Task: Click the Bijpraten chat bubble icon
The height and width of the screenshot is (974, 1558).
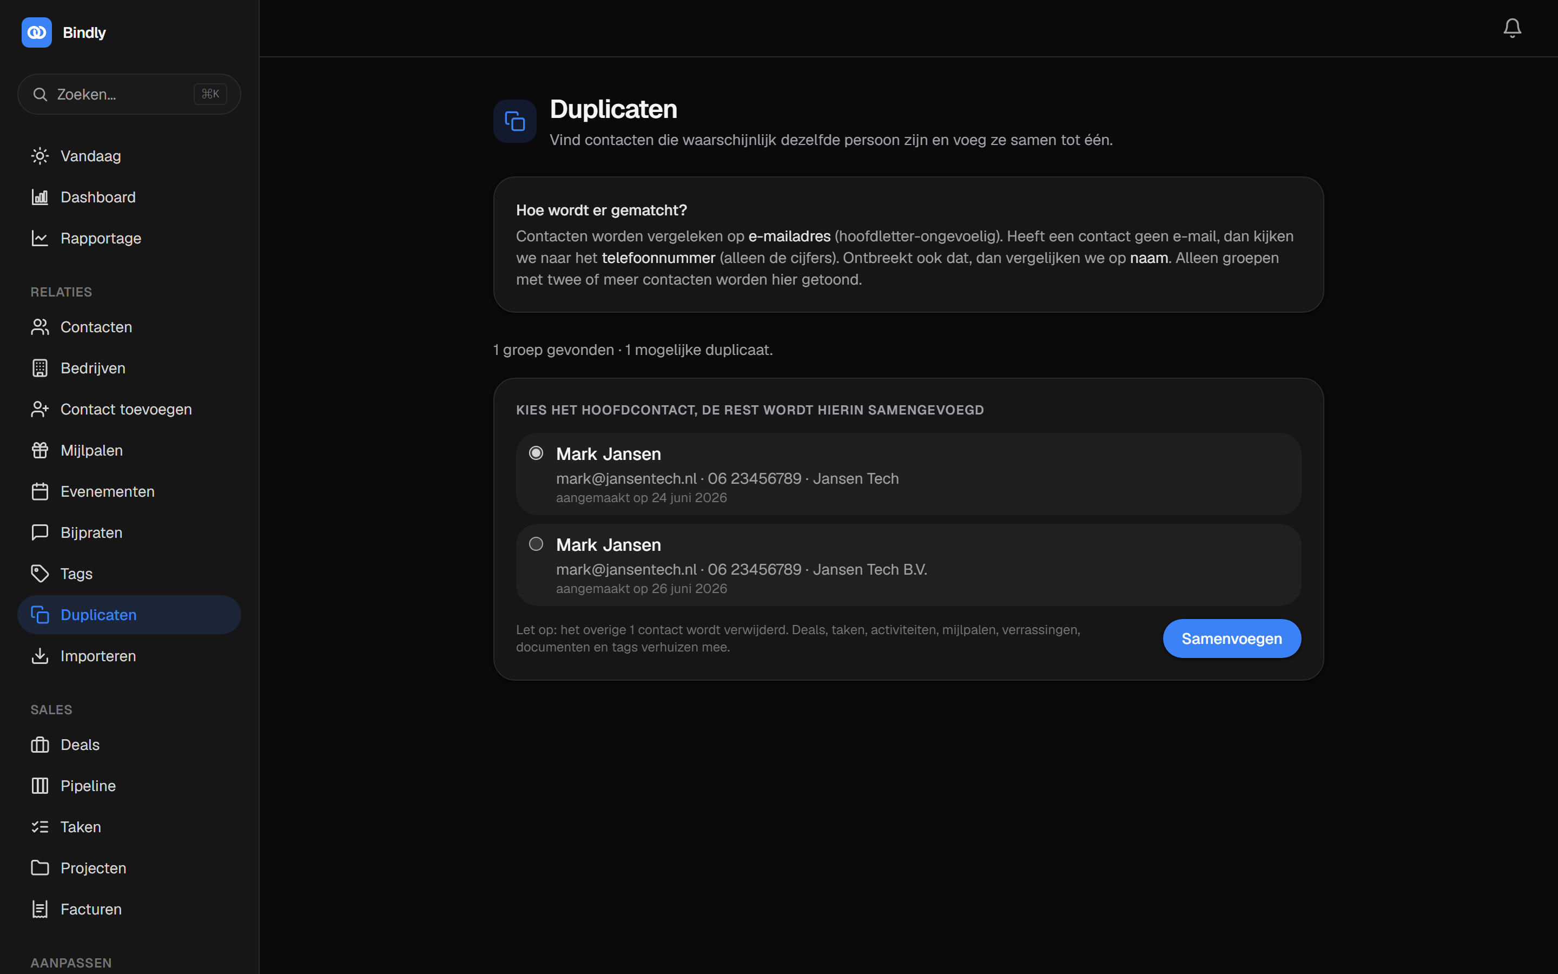Action: click(x=40, y=533)
